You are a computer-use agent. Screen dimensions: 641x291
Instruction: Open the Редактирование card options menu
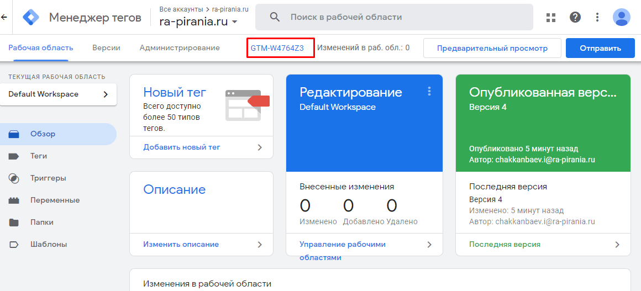click(x=429, y=92)
